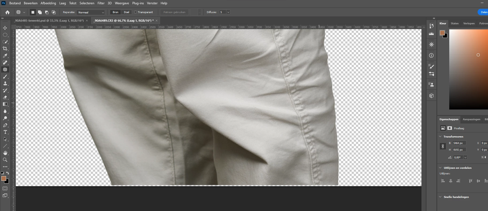Viewport: 488px width, 211px height.
Task: Click the Home icon in options bar
Action: click(x=7, y=12)
